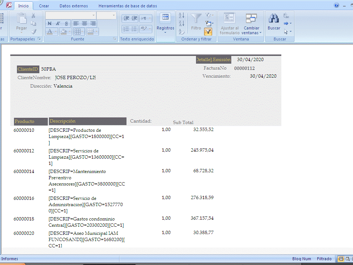Open Herramientas de base de datos tab
This screenshot has width=353, height=265.
click(x=128, y=6)
